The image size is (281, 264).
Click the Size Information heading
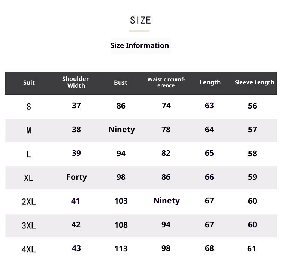[140, 46]
